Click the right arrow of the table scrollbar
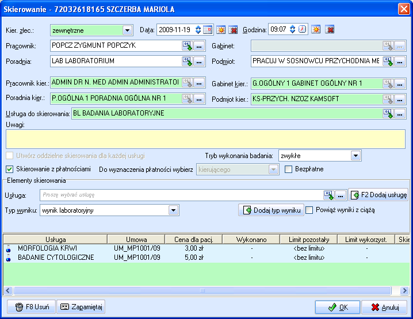This screenshot has height=319, width=413. coord(404,291)
